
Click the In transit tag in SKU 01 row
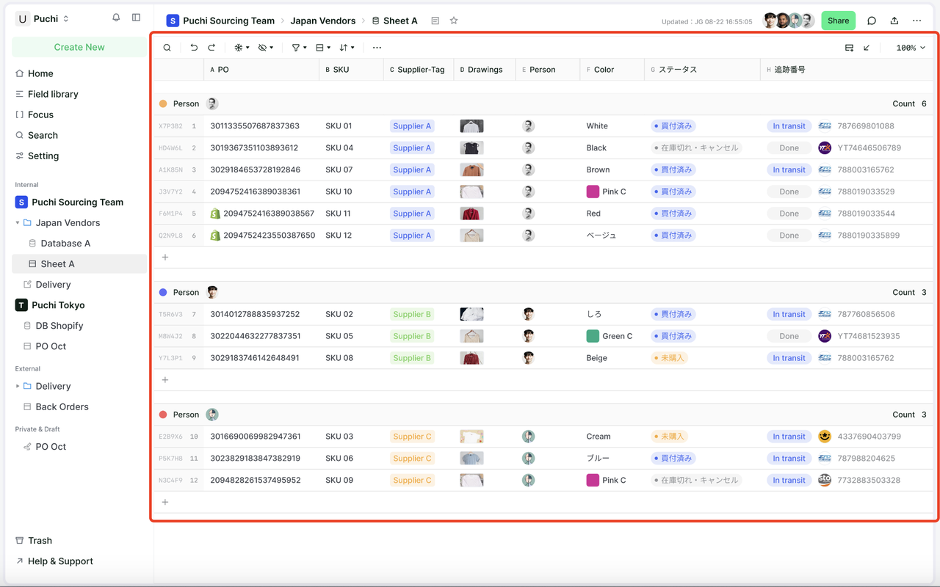tap(789, 125)
